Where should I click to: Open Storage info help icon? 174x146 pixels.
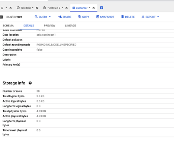(30, 83)
